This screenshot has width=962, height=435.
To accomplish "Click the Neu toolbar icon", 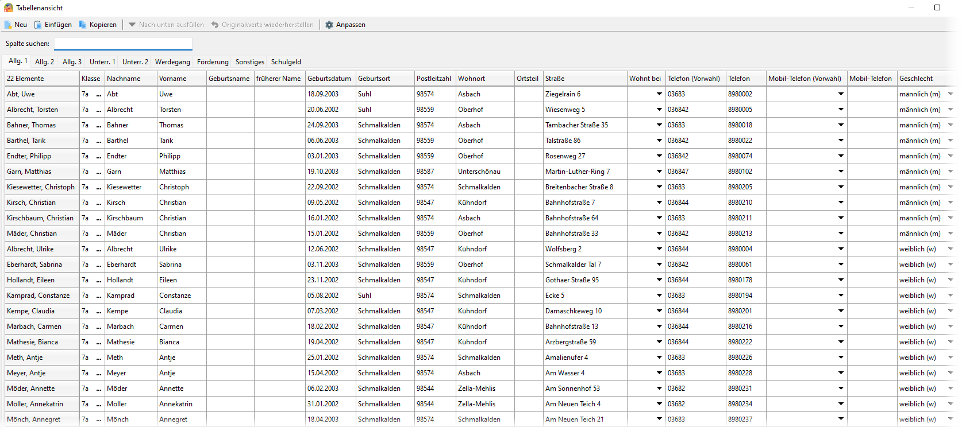I will point(8,25).
